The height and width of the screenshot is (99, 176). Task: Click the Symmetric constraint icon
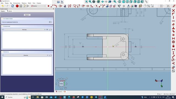(x=174, y=38)
